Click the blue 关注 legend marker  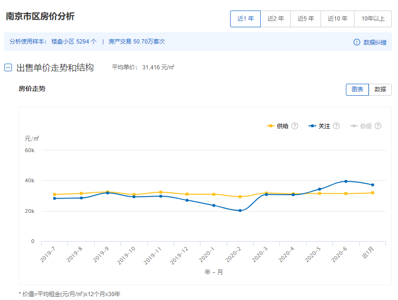pyautogui.click(x=312, y=126)
